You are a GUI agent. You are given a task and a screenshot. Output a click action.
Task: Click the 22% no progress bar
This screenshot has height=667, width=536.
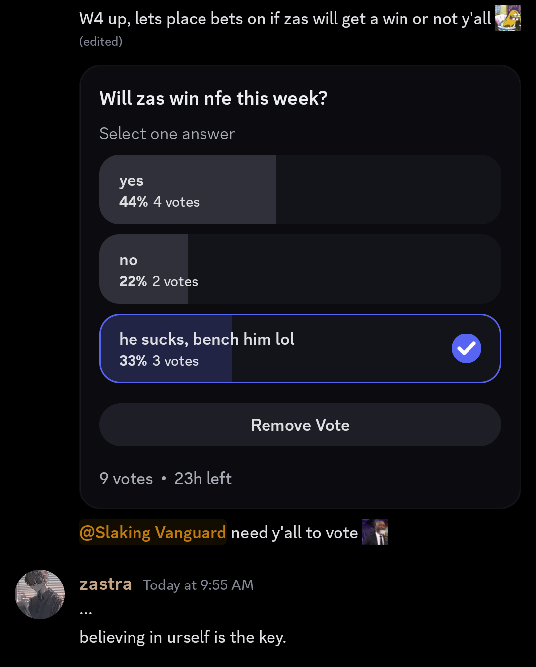(x=143, y=269)
